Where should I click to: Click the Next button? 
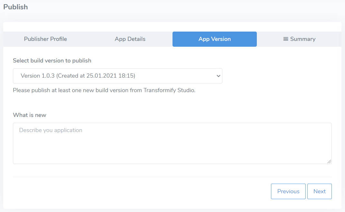pyautogui.click(x=320, y=191)
